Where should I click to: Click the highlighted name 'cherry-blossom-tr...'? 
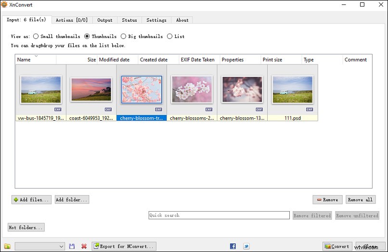(142, 118)
